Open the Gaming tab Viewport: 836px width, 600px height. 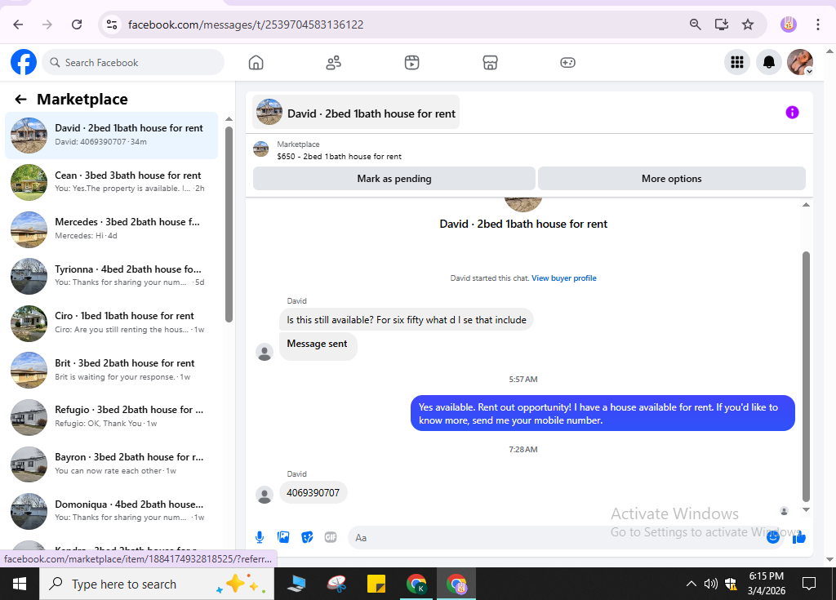tap(568, 62)
